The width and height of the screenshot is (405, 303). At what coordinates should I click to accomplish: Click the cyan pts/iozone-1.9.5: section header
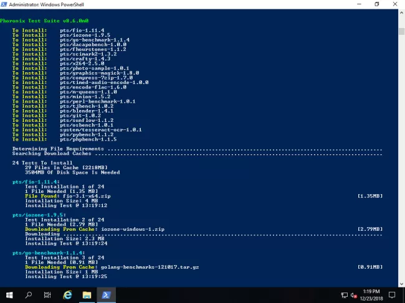pos(39,215)
